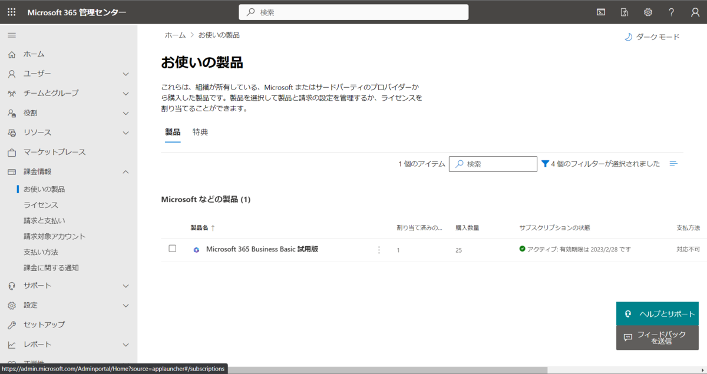Click the 役割 icon in sidebar
Viewport: 707px width, 374px height.
(12, 113)
